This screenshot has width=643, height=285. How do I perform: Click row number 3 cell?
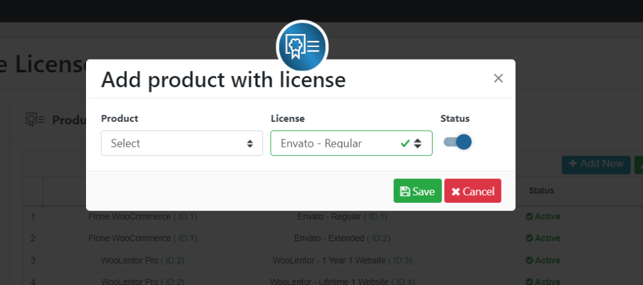tap(33, 261)
